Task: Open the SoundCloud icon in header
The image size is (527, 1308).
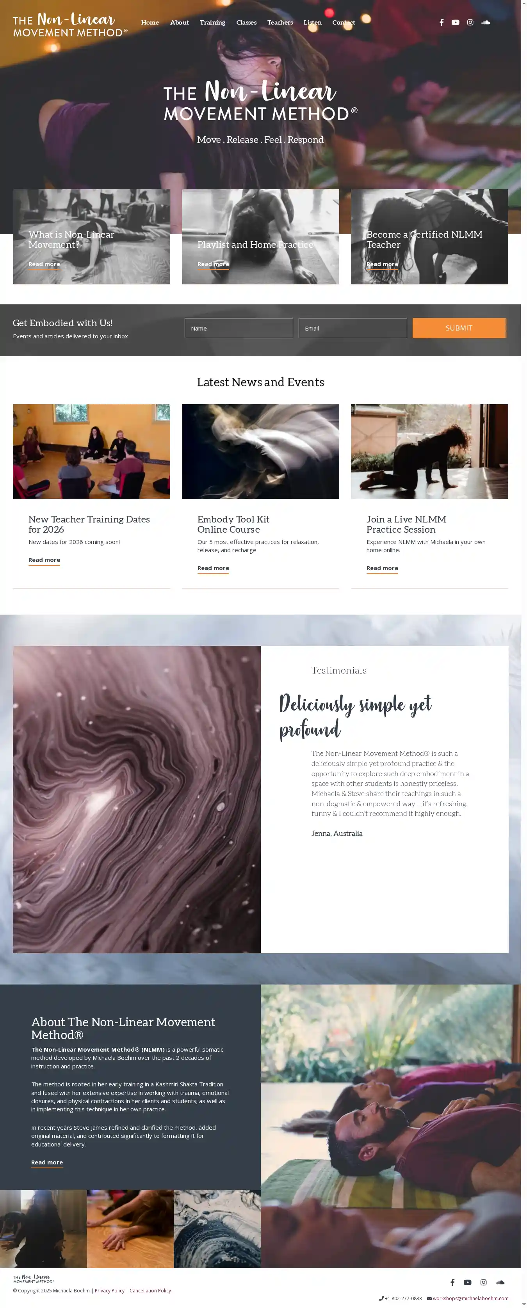Action: 485,22
